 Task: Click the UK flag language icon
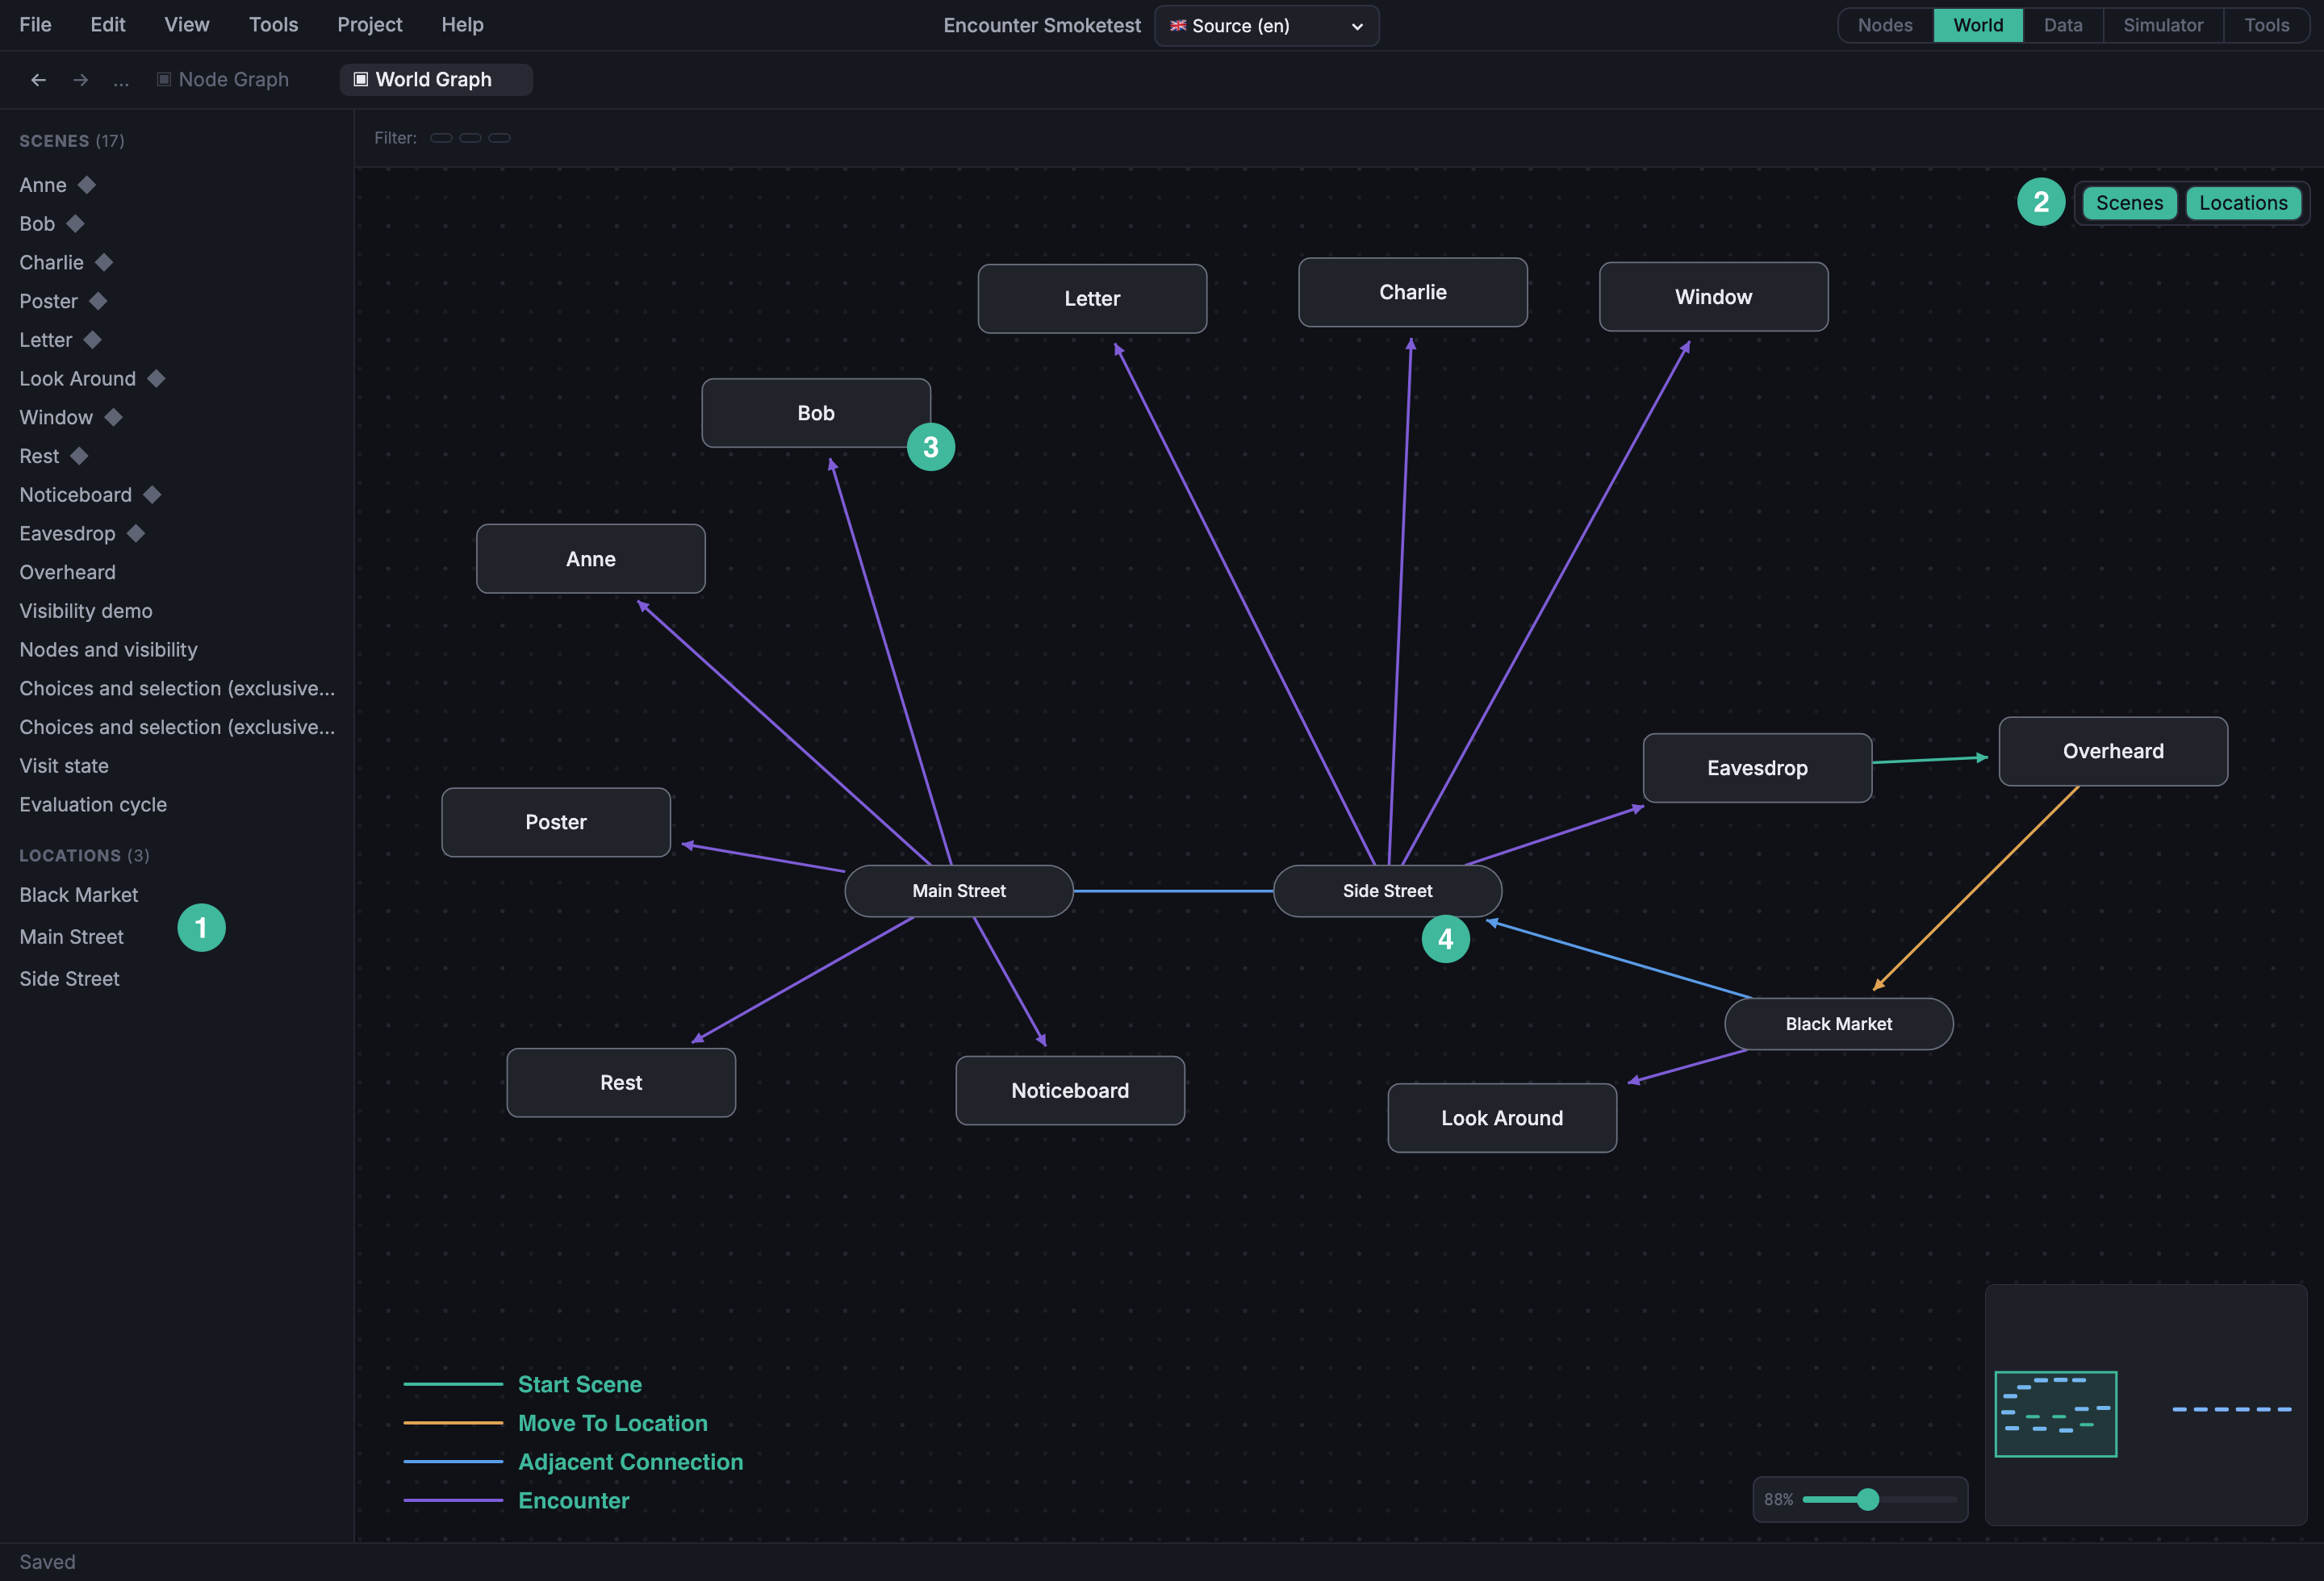tap(1178, 25)
